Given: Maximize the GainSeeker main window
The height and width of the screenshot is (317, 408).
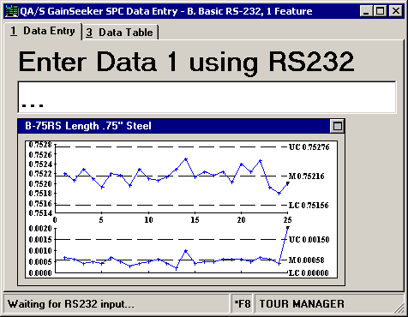Looking at the screenshot, I should (x=380, y=11).
